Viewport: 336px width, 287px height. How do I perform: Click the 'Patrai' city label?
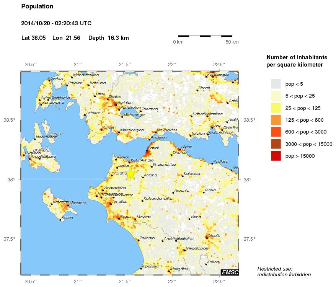(153, 148)
